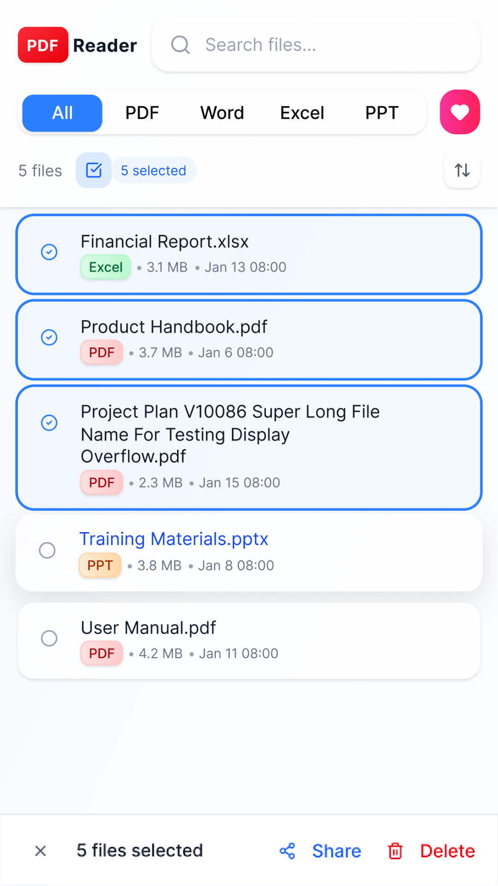Tap the red trash icon
498x886 pixels.
coord(395,850)
